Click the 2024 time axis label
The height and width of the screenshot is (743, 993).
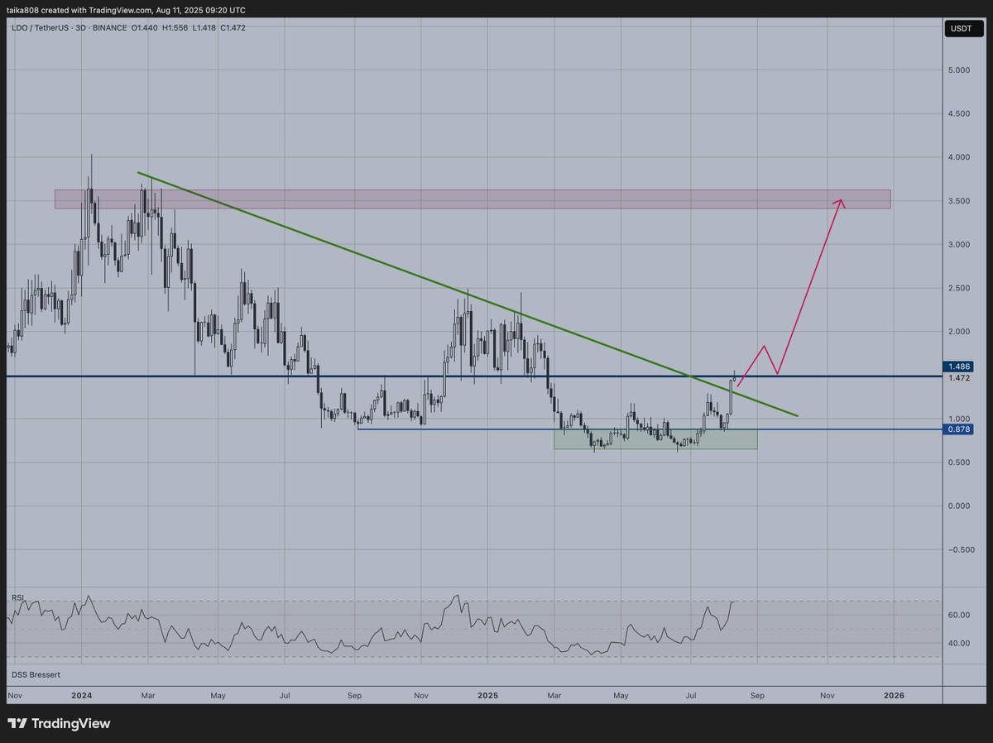(81, 696)
